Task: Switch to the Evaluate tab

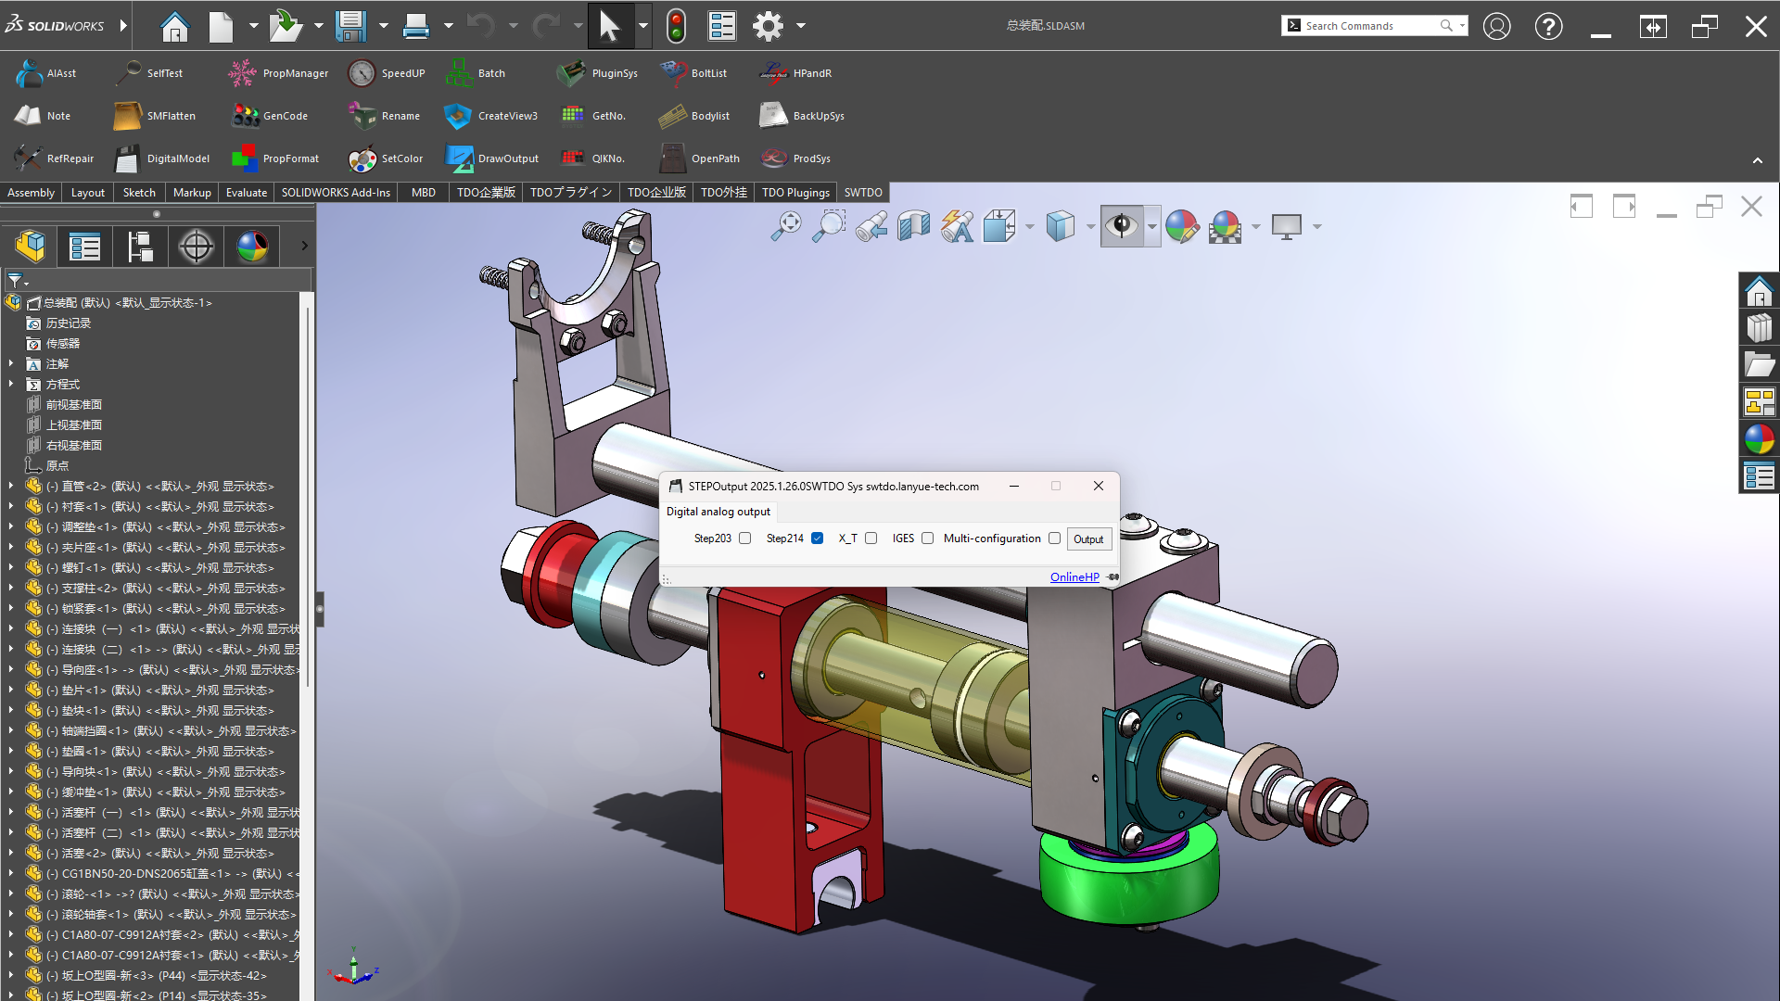Action: 246,193
